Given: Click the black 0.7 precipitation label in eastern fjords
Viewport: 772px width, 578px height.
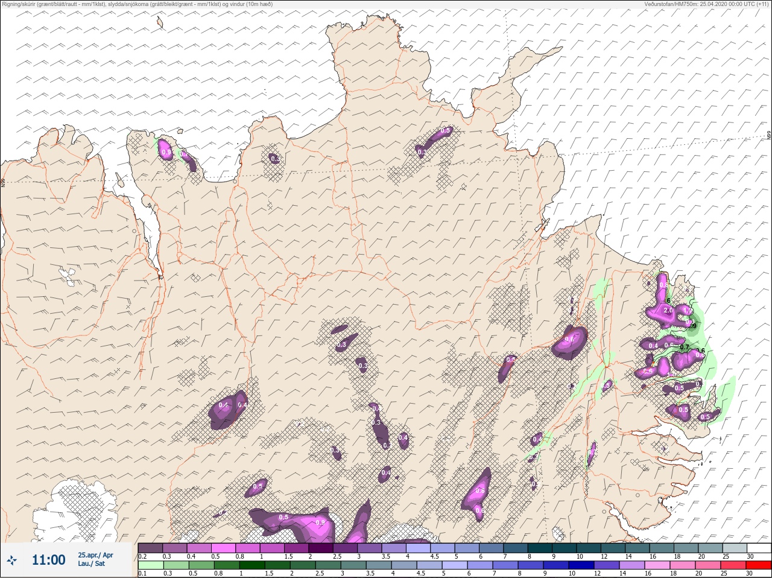Looking at the screenshot, I should [x=684, y=348].
